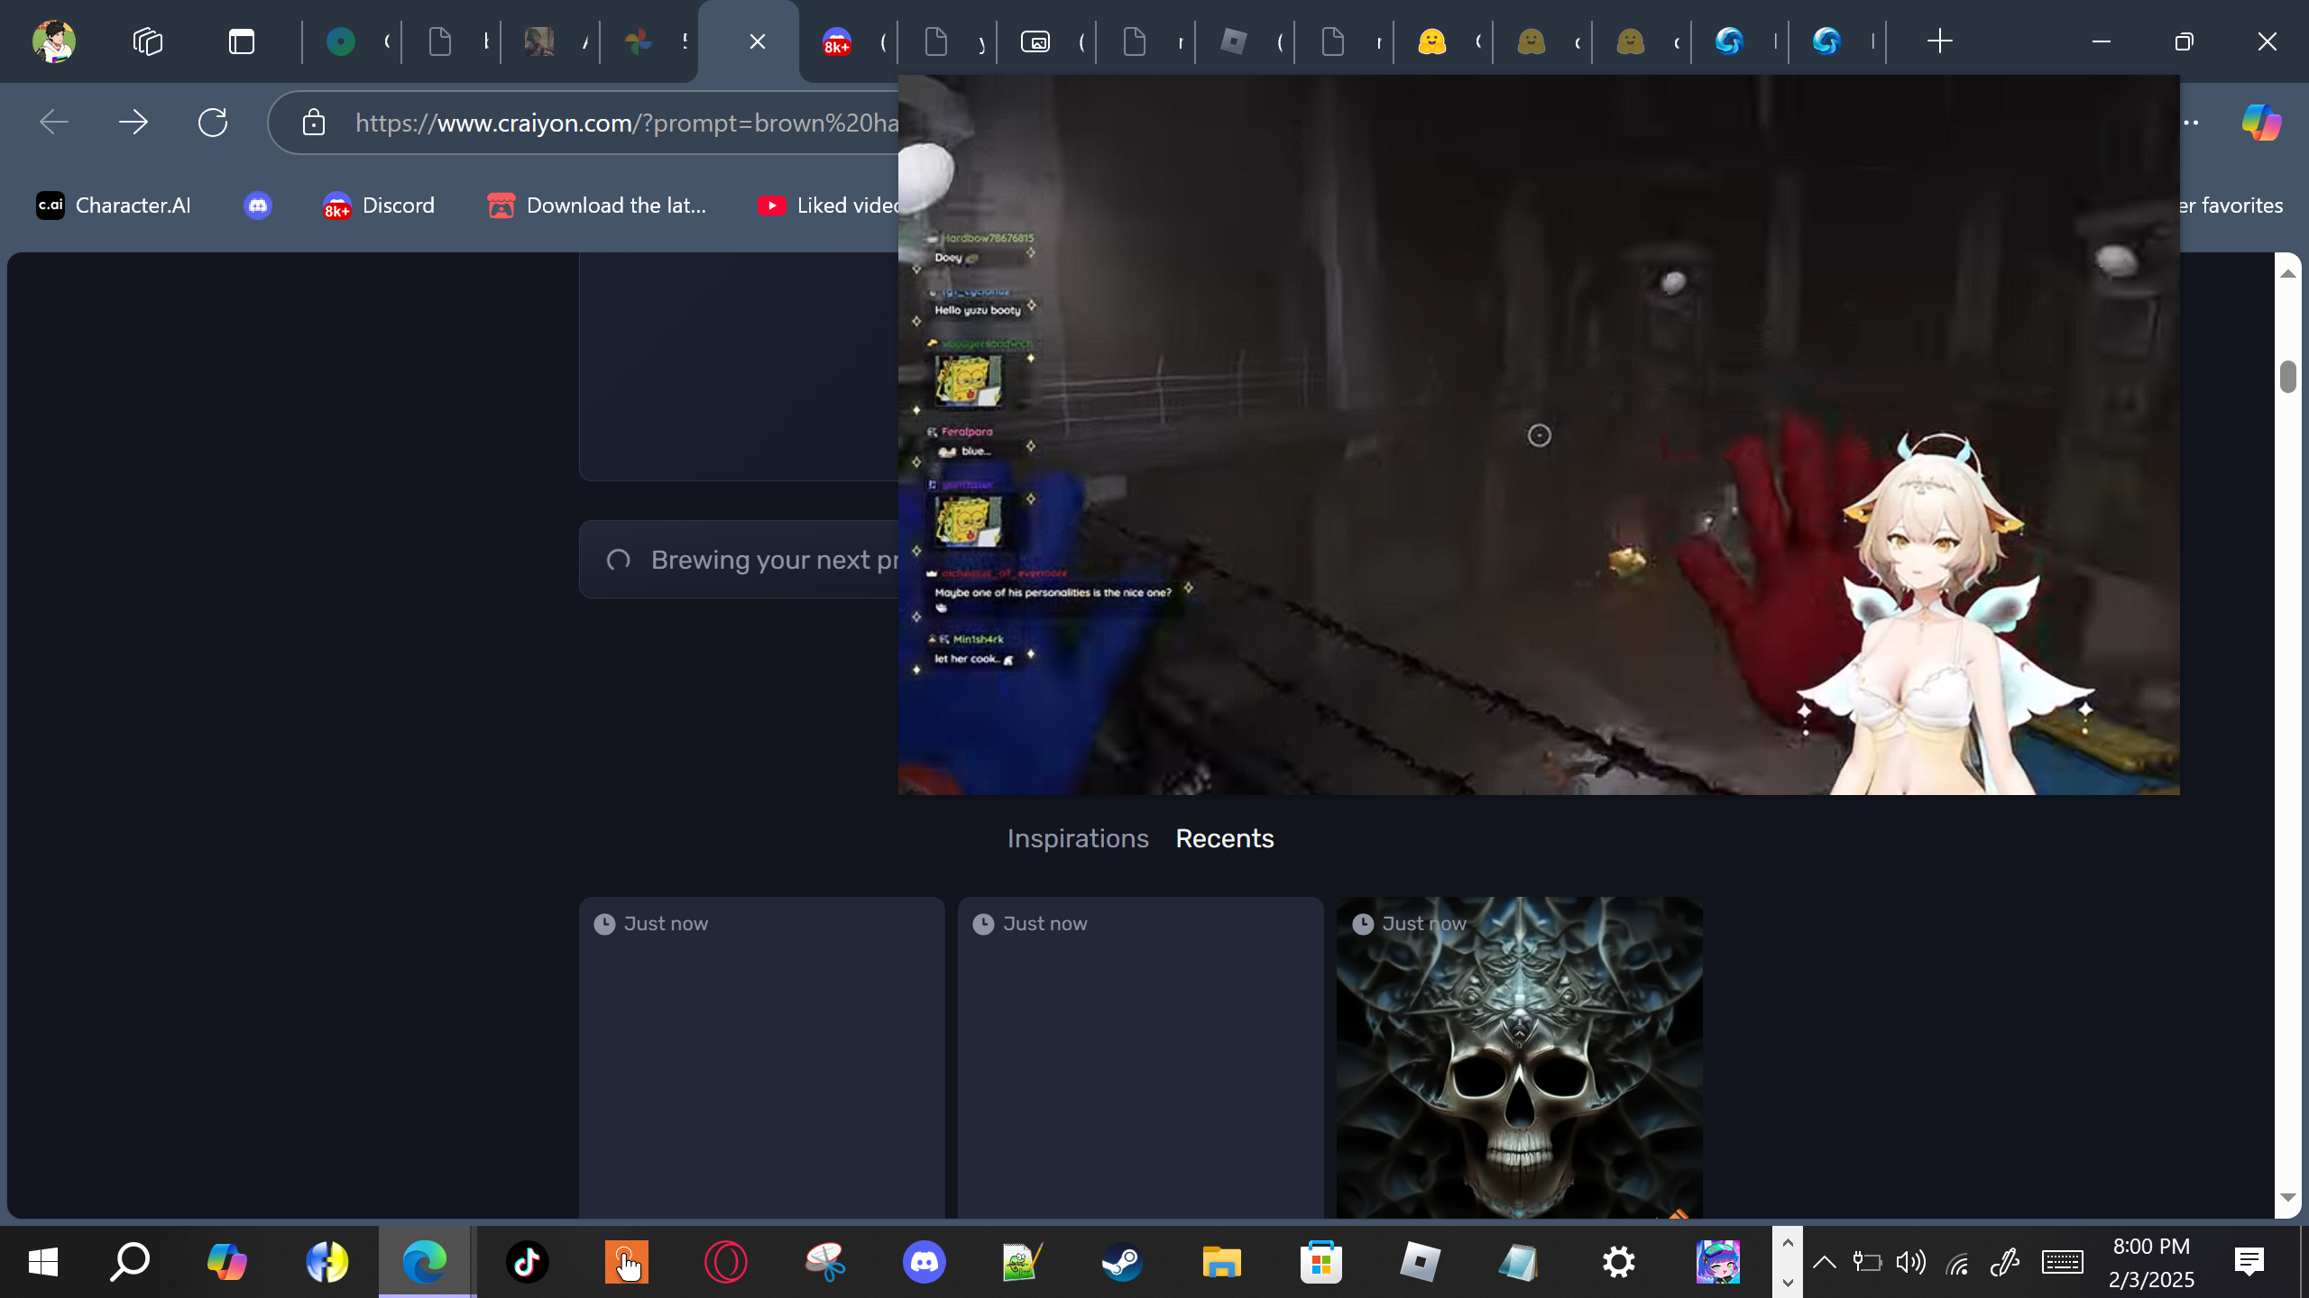The image size is (2309, 1298).
Task: Open the orange hand-pointer taskbar app
Action: 626,1262
